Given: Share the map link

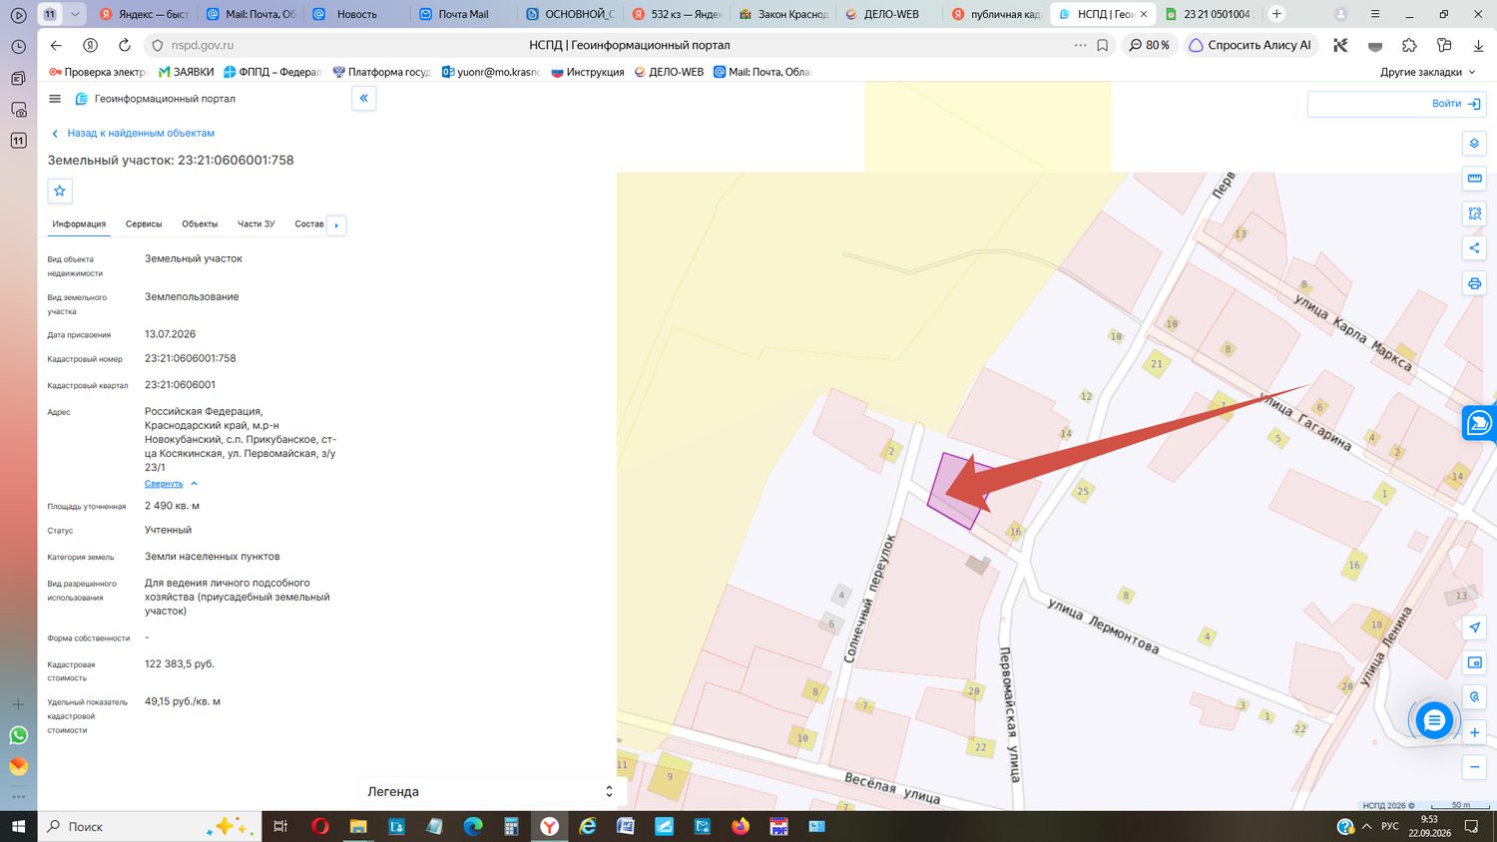Looking at the screenshot, I should 1474,248.
